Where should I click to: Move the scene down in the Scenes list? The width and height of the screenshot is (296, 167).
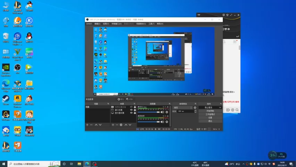[100, 125]
